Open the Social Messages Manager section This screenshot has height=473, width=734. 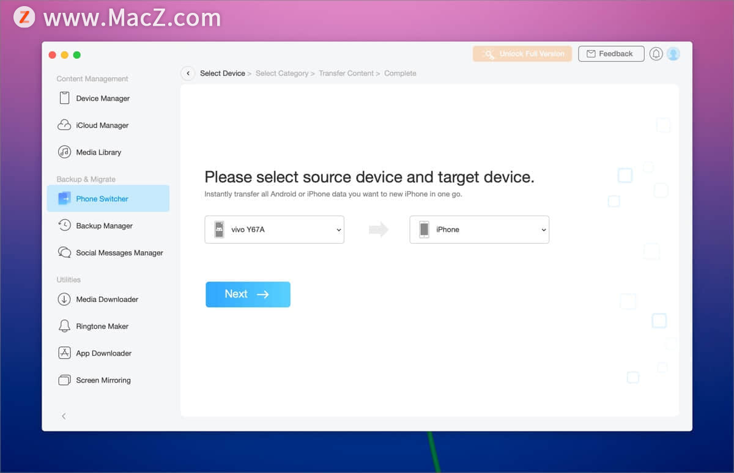(108, 252)
